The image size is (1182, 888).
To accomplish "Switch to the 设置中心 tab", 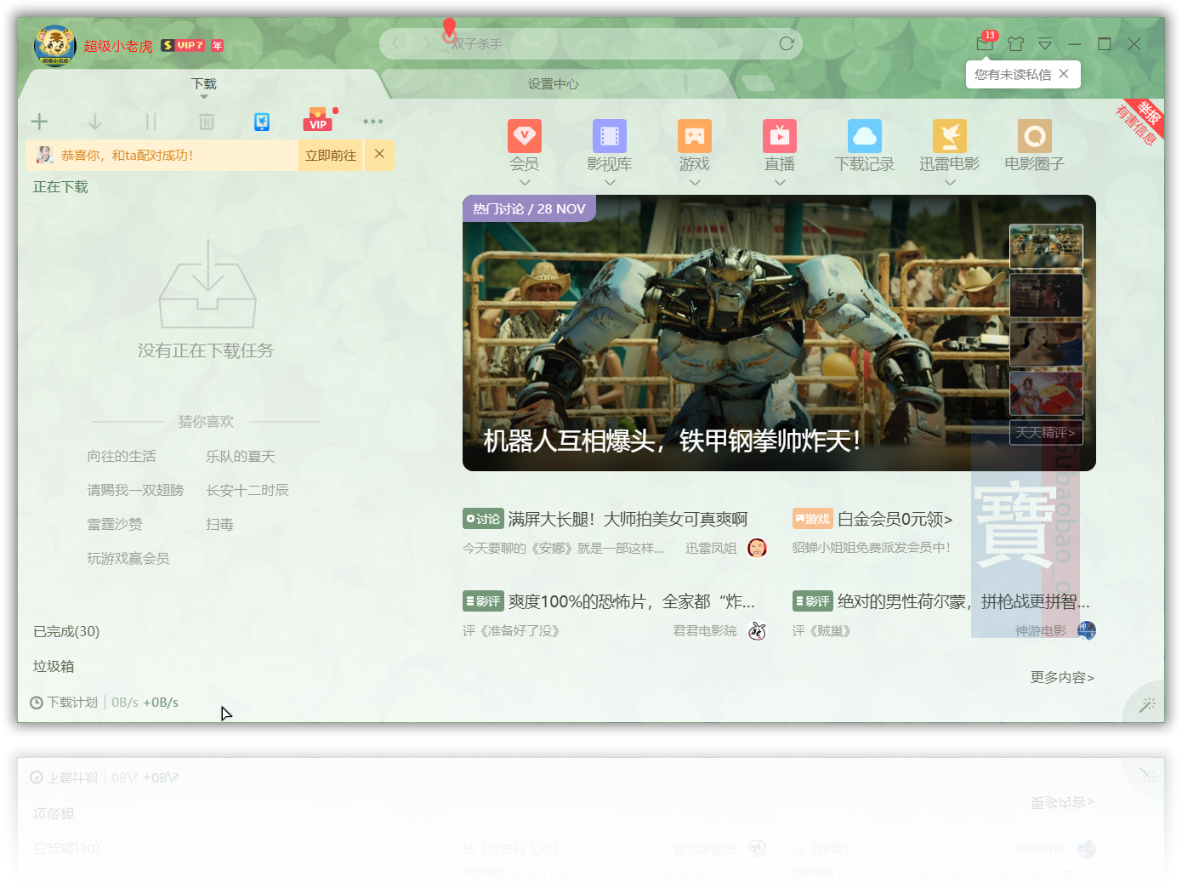I will coord(554,83).
